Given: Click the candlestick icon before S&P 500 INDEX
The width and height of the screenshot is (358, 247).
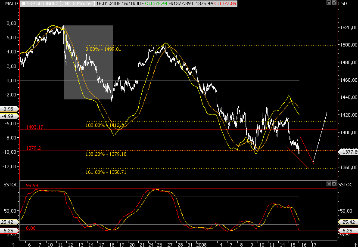Looking at the screenshot, I should tap(24, 3).
